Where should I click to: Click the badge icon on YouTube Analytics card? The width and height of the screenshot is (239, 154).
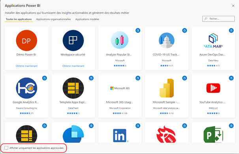pos(231,78)
